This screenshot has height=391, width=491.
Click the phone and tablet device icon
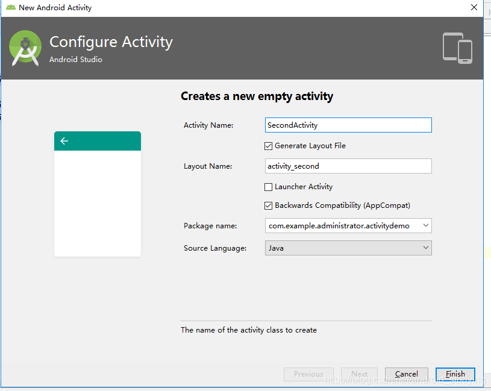pyautogui.click(x=457, y=48)
